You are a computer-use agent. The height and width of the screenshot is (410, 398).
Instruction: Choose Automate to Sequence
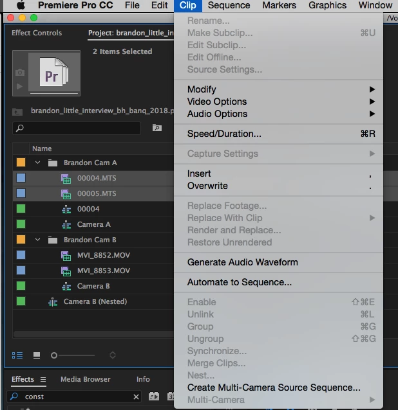pyautogui.click(x=278, y=282)
